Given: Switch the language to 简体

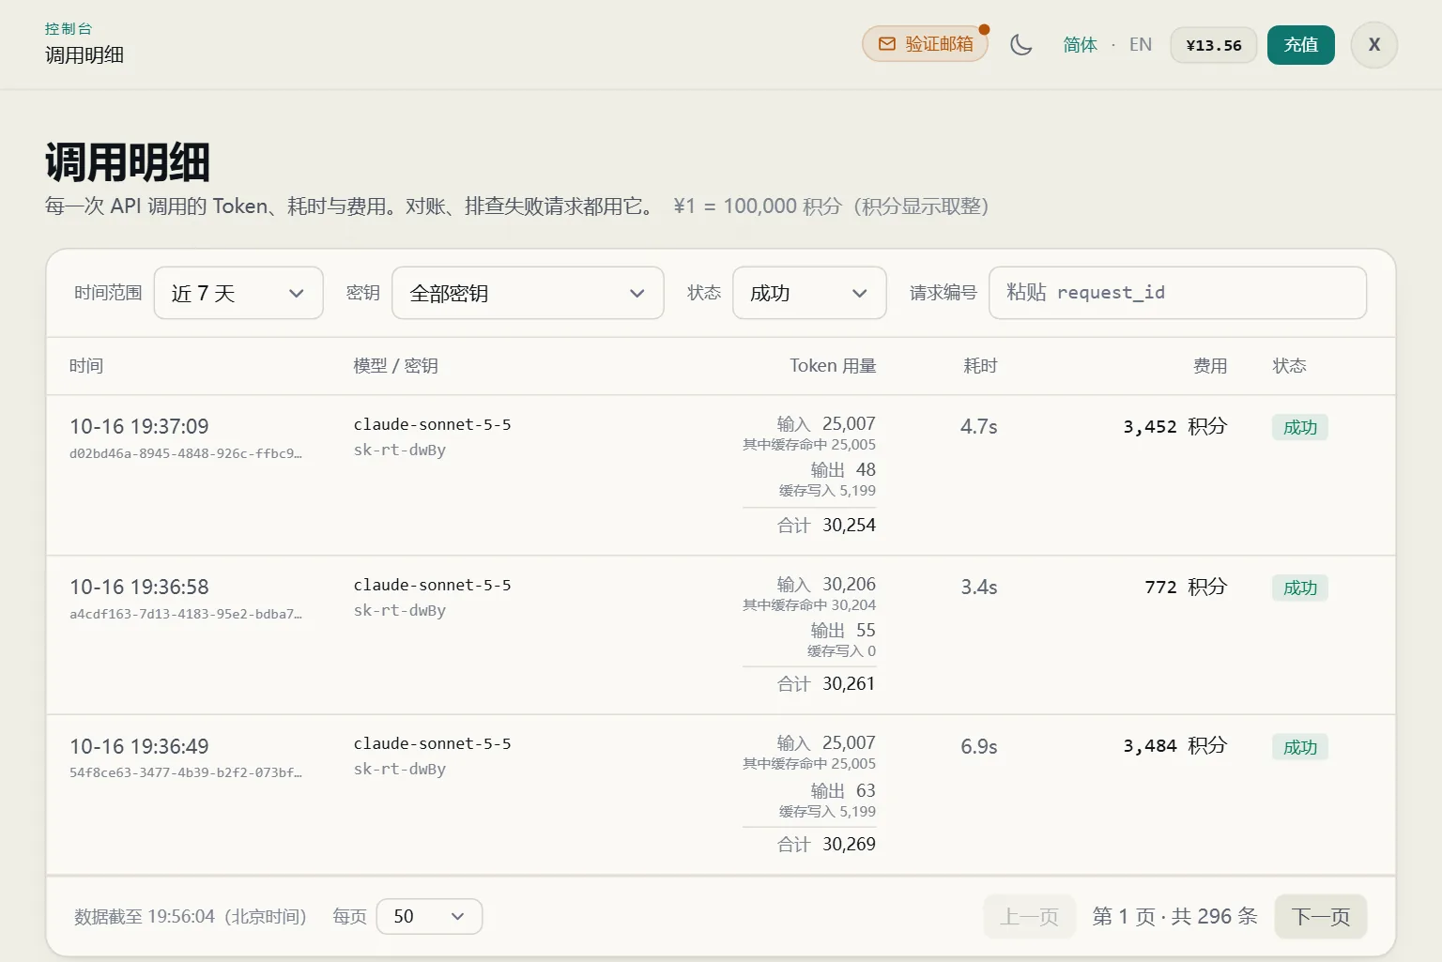Looking at the screenshot, I should [1080, 44].
